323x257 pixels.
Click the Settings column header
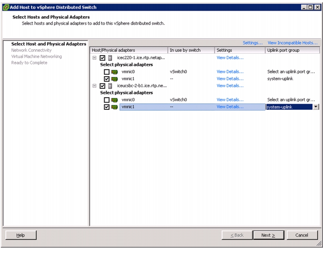click(240, 50)
